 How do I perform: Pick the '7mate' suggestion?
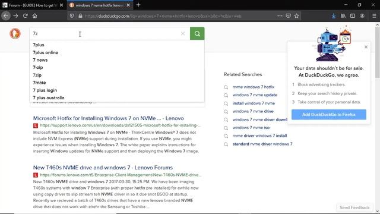tap(39, 83)
